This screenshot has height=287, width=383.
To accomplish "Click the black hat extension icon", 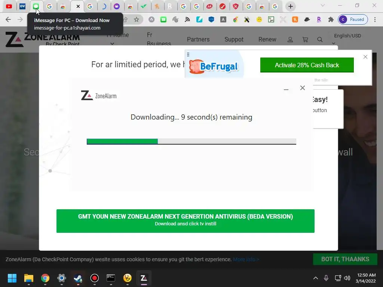I will [x=307, y=19].
